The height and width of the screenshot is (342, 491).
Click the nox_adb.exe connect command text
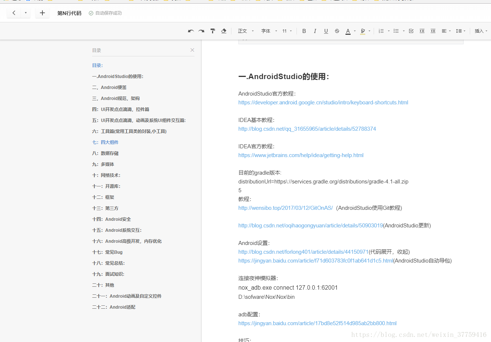point(288,288)
